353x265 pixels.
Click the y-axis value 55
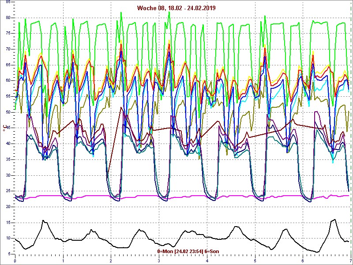(8, 96)
